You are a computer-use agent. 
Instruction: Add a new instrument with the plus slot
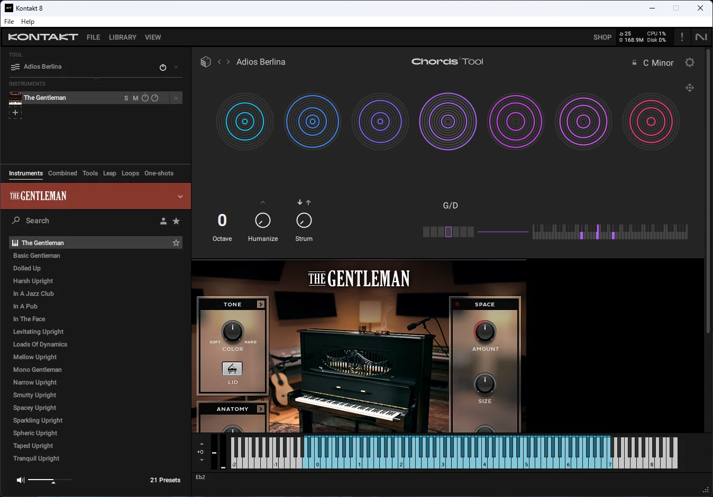pos(15,112)
